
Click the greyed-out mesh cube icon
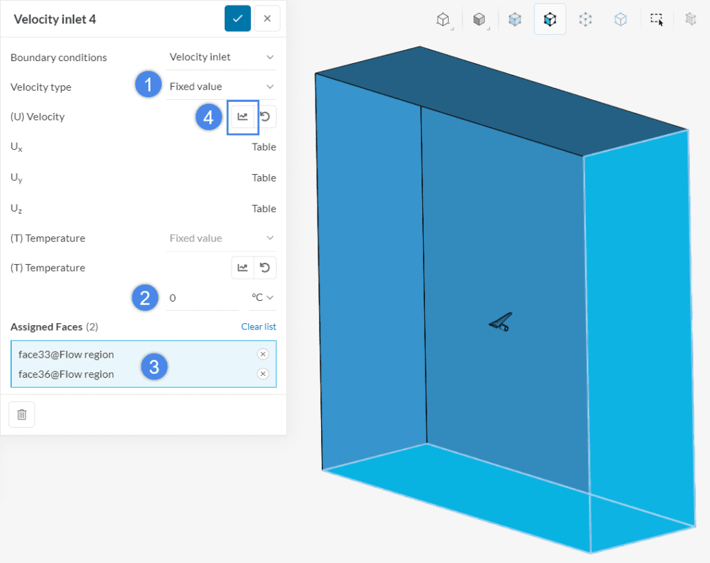tap(691, 20)
